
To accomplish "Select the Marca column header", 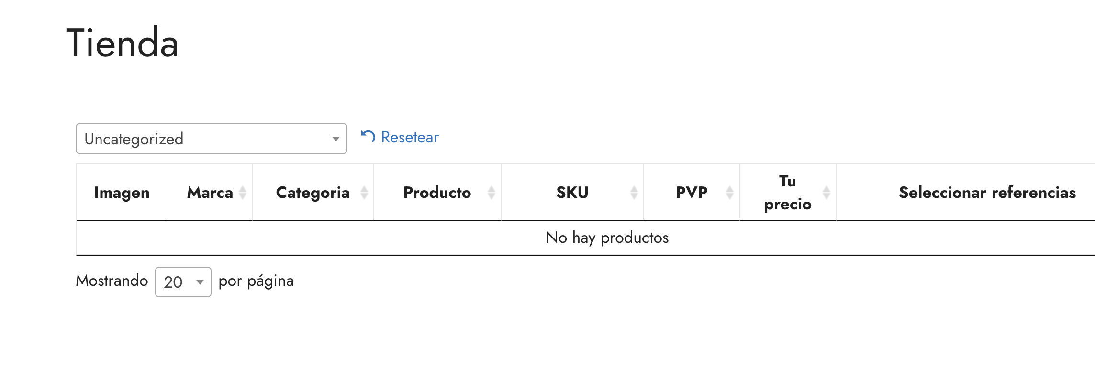I will (210, 193).
